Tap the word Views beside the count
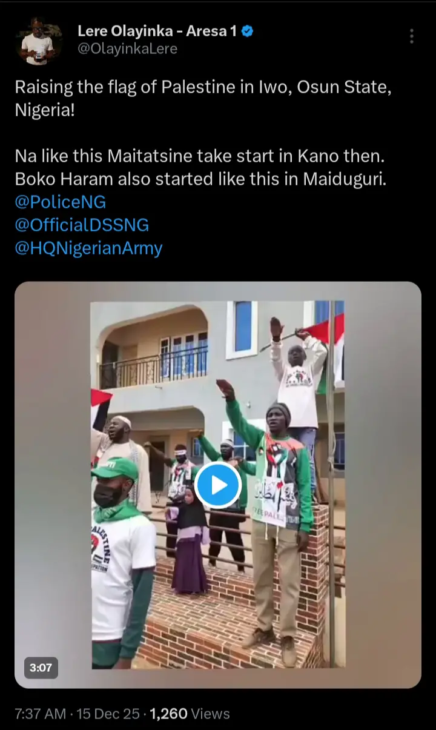Screen dimensions: 436x730 pyautogui.click(x=211, y=714)
